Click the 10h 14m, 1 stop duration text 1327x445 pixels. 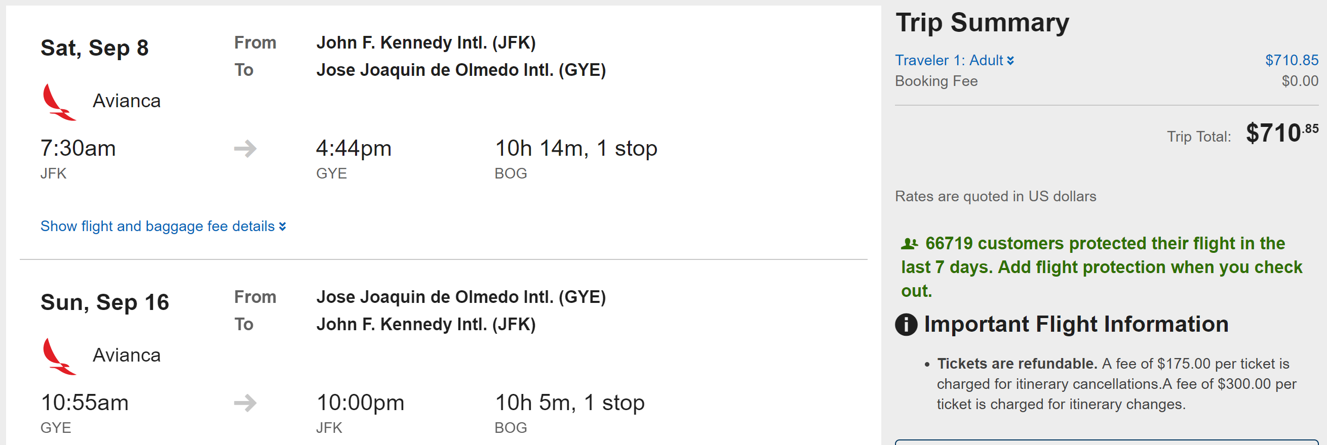tap(576, 149)
